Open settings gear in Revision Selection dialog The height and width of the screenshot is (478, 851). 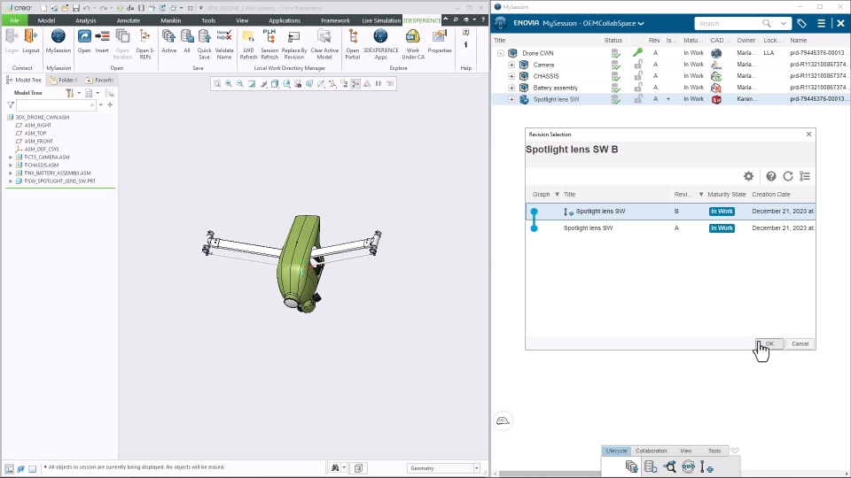tap(748, 176)
